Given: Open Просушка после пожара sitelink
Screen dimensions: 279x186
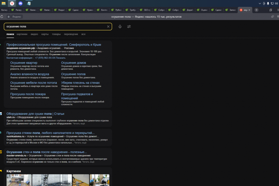Looking at the screenshot, I should [x=28, y=94].
